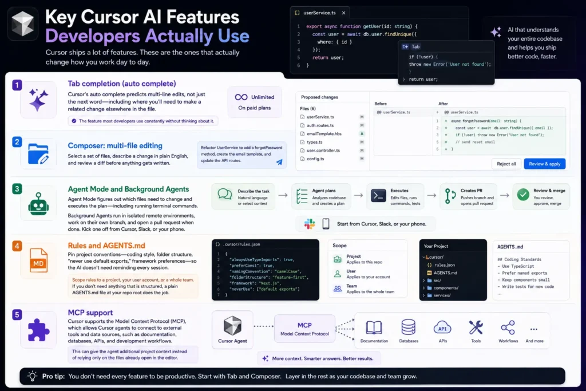The image size is (586, 391).
Task: Click the Reject all button
Action: [x=506, y=164]
